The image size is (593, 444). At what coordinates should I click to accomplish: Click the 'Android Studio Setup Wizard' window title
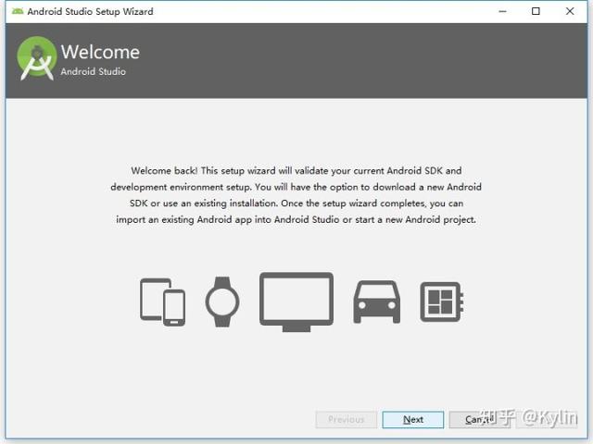tap(91, 11)
